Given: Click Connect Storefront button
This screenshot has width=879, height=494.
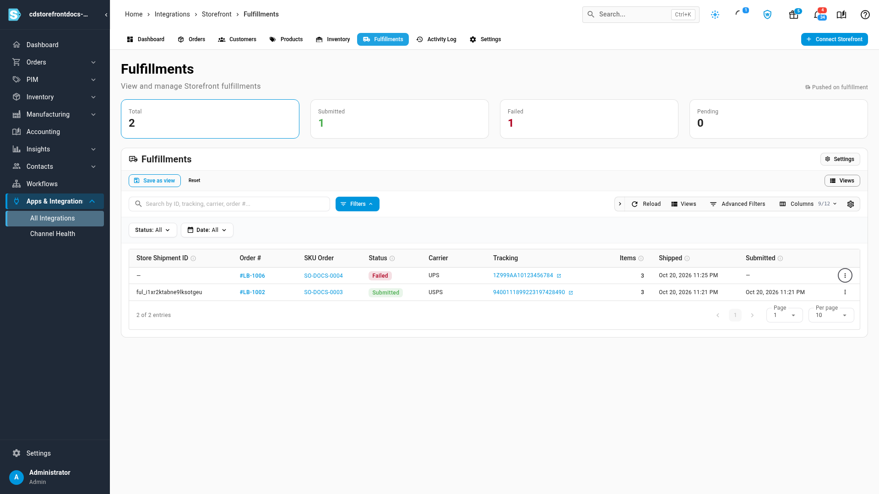Looking at the screenshot, I should pyautogui.click(x=834, y=39).
